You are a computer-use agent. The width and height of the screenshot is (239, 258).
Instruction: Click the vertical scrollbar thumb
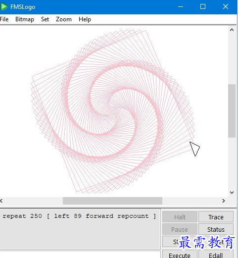coord(232,111)
